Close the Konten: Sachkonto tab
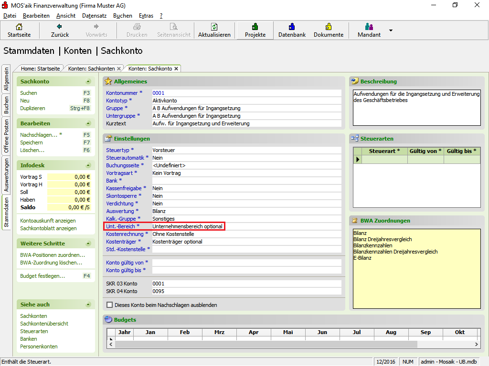This screenshot has height=366, width=489. [x=176, y=69]
